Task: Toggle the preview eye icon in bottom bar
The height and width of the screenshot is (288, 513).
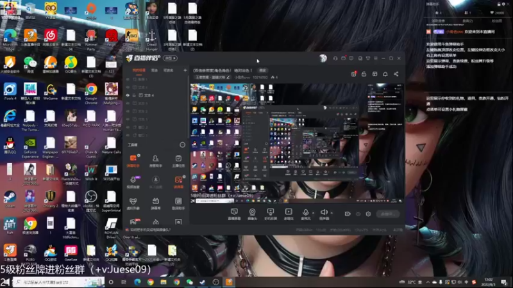Action: (x=358, y=214)
